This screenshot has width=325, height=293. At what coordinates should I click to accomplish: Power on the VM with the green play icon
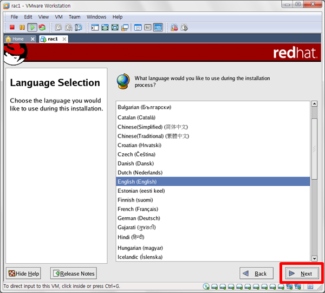pos(32,28)
